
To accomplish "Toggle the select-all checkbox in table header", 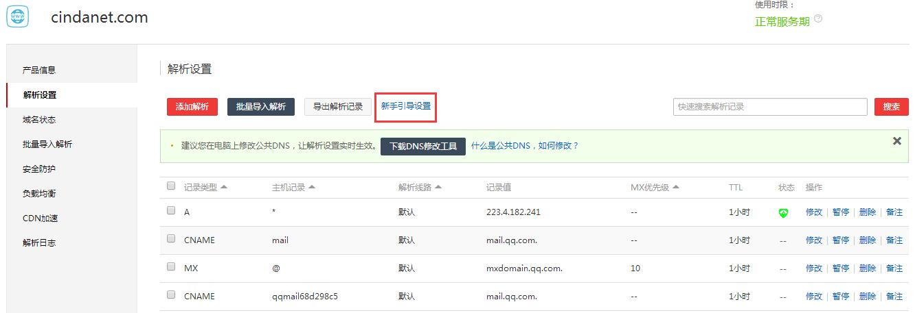I will [x=171, y=186].
